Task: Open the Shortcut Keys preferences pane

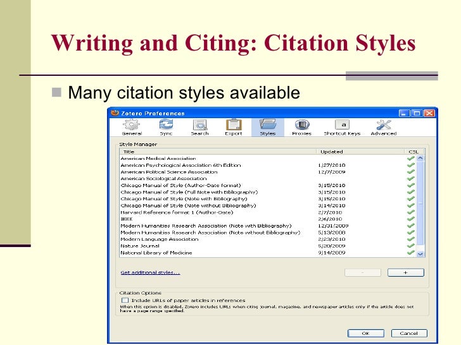Action: pyautogui.click(x=342, y=127)
